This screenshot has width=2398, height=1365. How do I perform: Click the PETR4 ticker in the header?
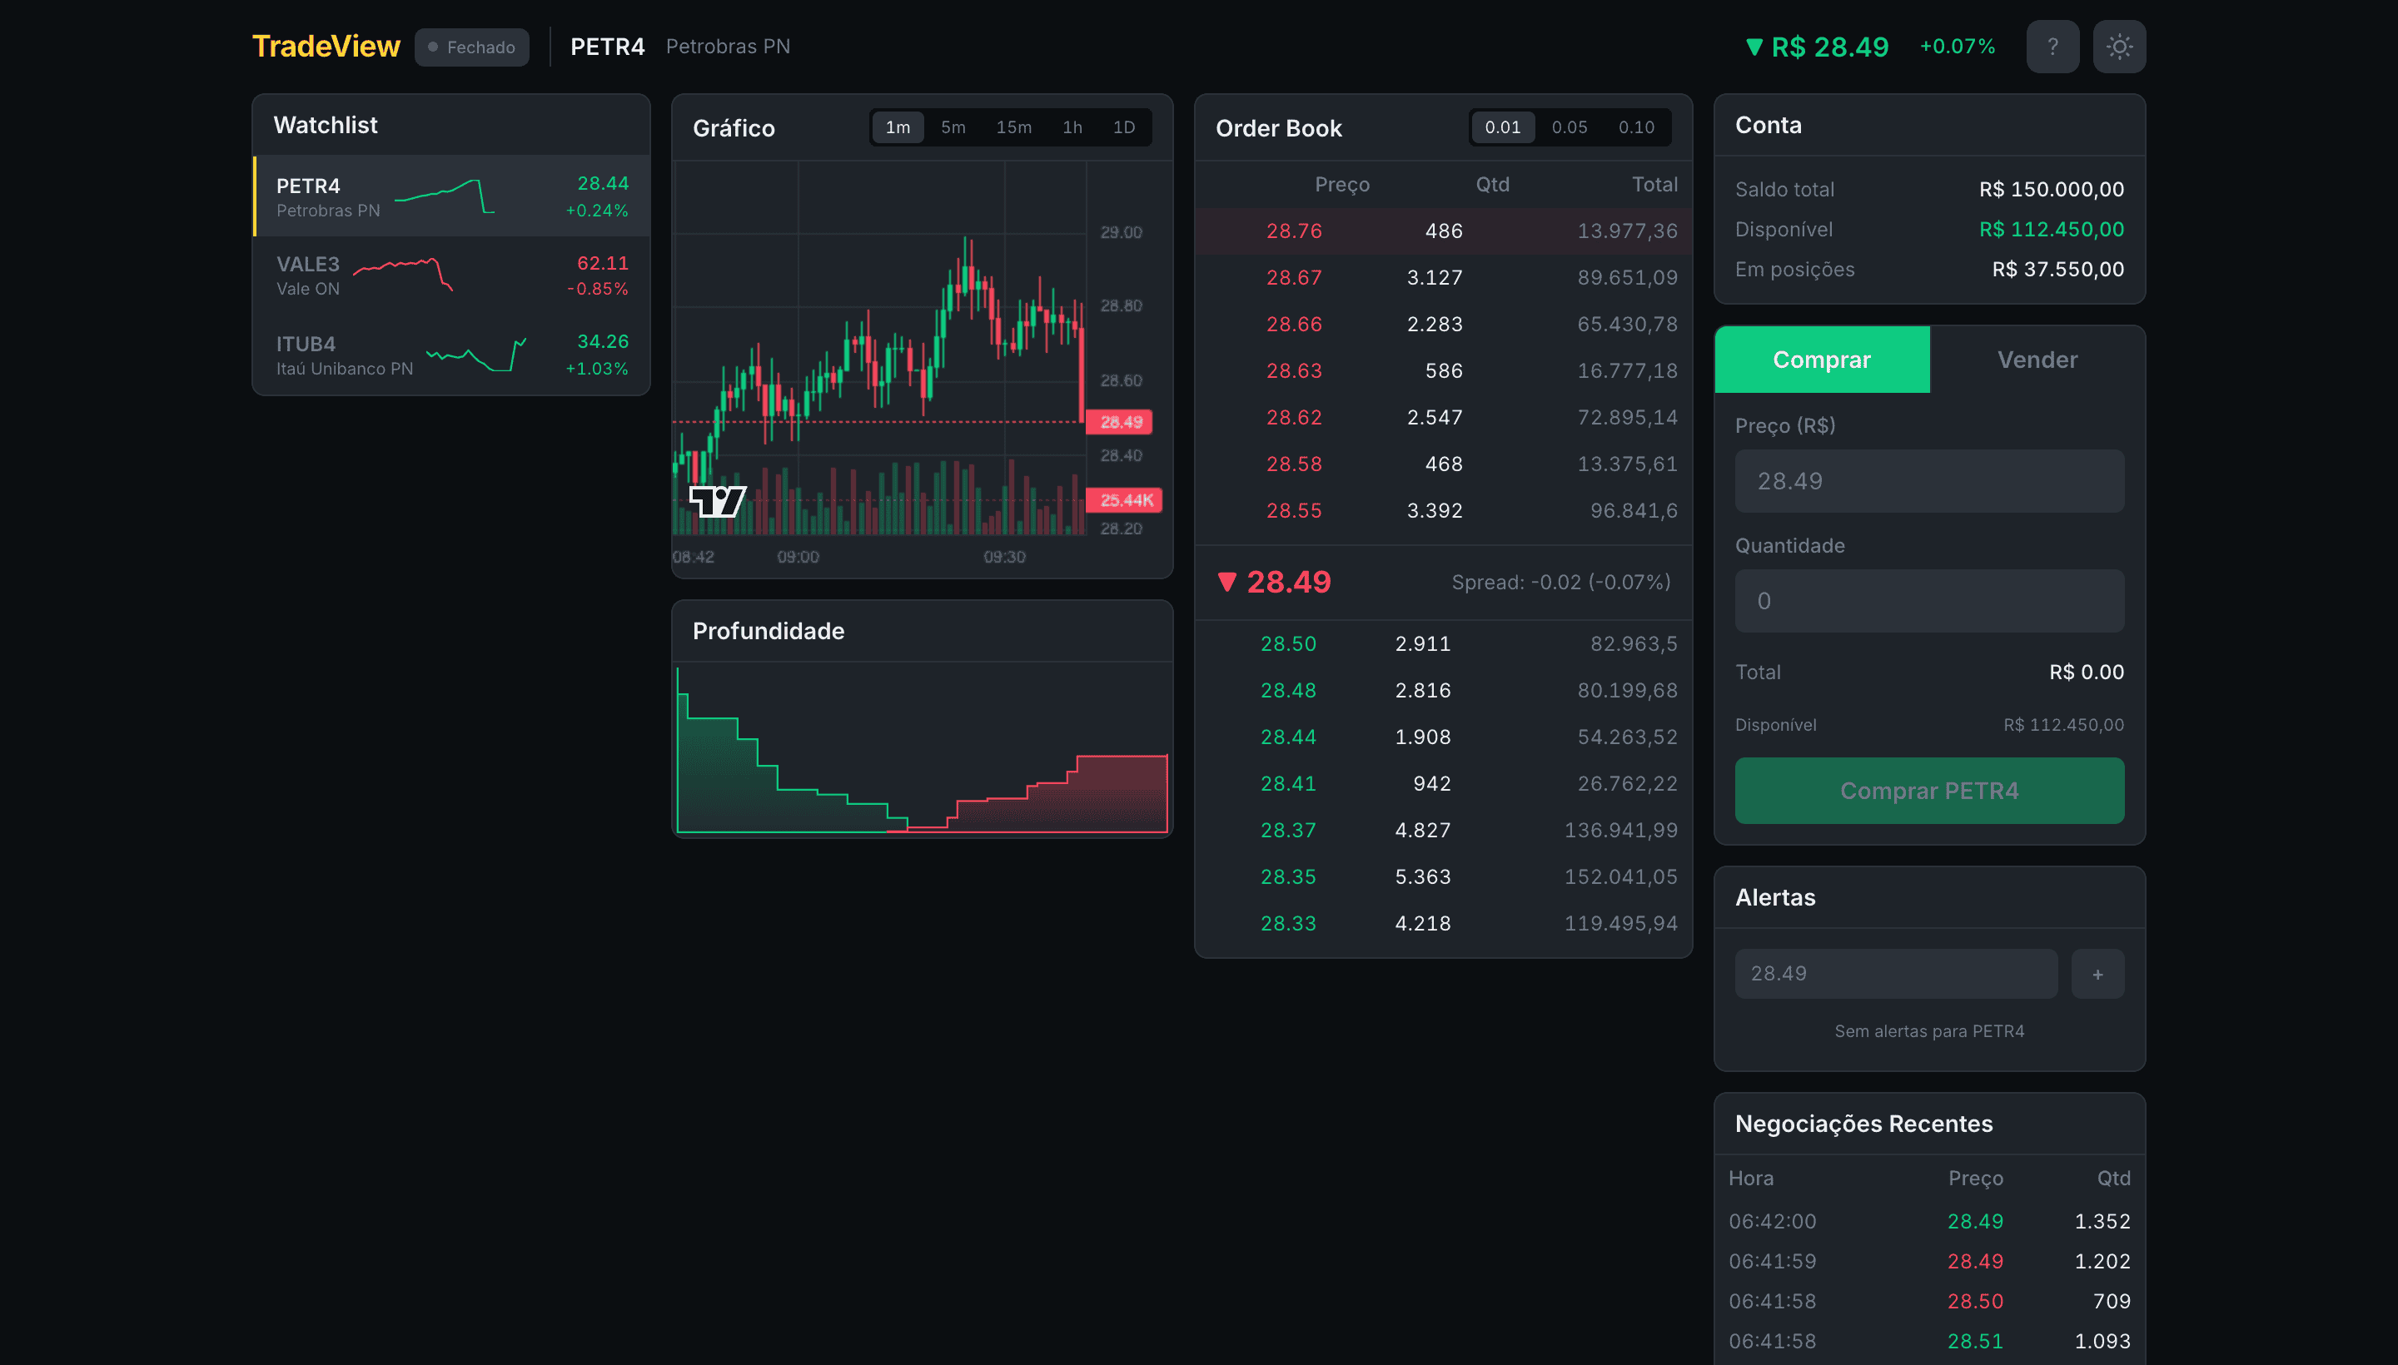click(x=607, y=47)
